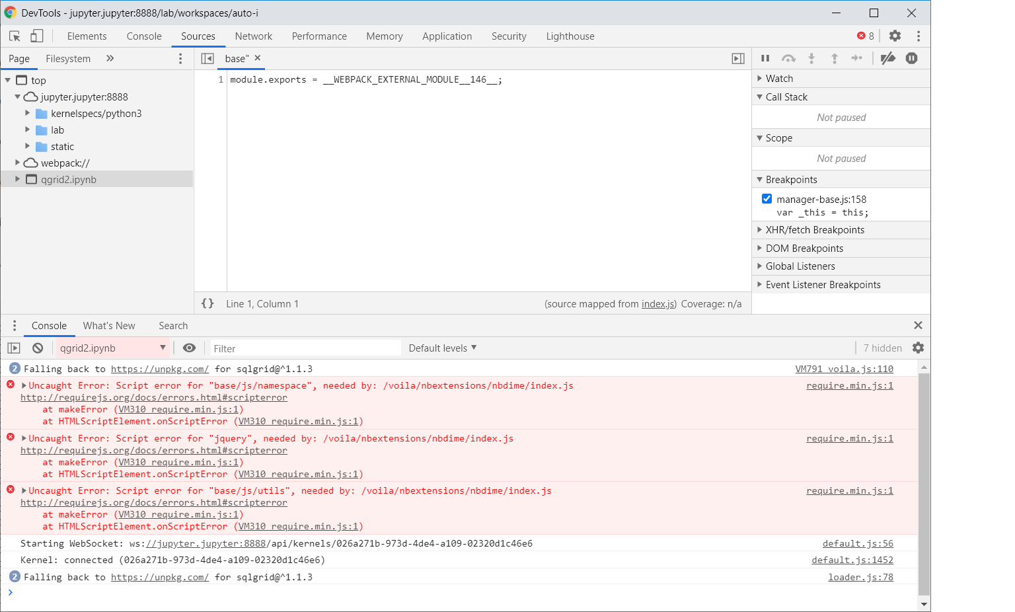Image resolution: width=1015 pixels, height=612 pixels.
Task: Open console settings via gear icon
Action: 919,348
